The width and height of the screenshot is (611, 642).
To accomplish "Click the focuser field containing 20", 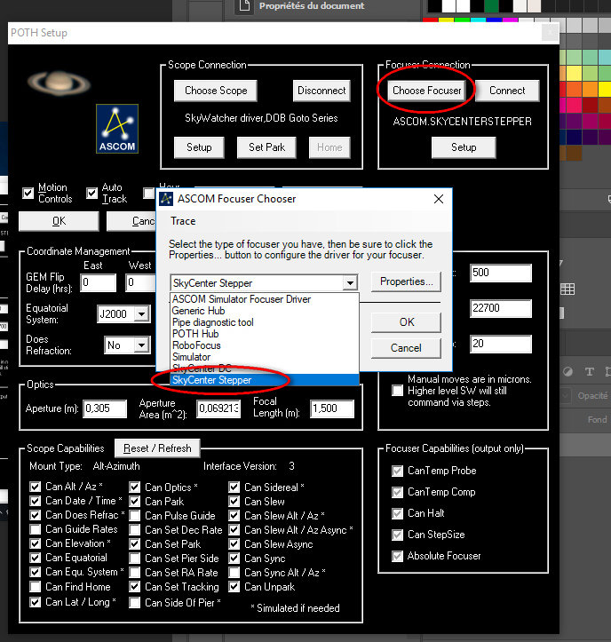I will pyautogui.click(x=501, y=344).
